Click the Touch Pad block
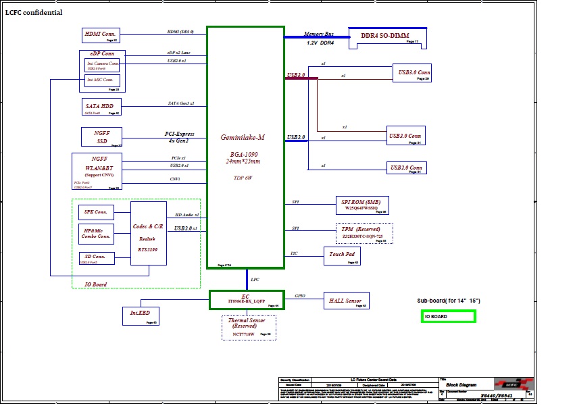Image resolution: width=575 pixels, height=406 pixels. (342, 256)
